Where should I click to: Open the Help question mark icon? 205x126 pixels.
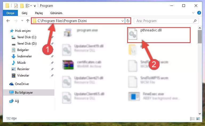[x=199, y=13]
